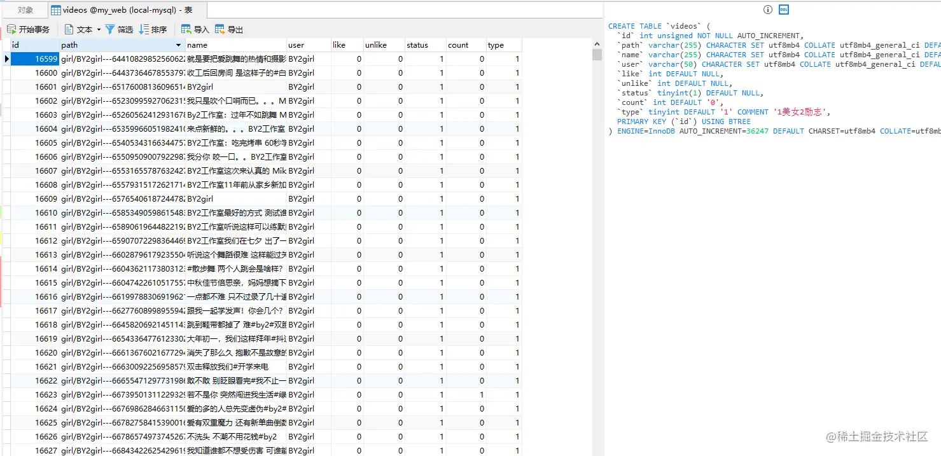Click the 导入 import button
Screen dimensions: 941x456
[195, 29]
